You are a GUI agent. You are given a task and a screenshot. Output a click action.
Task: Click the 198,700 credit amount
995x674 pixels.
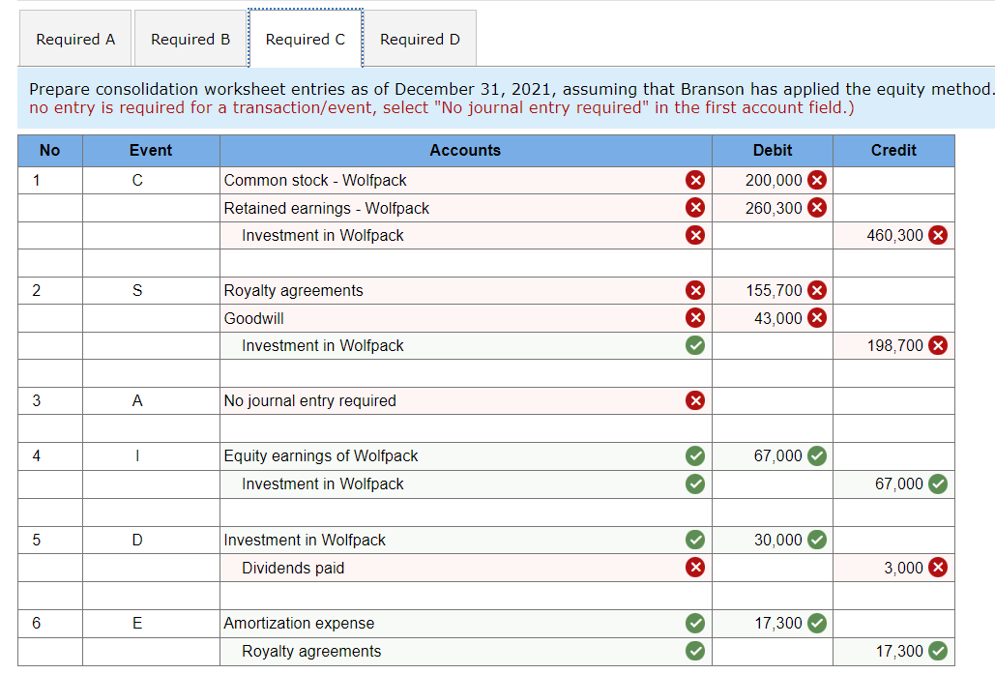click(x=894, y=346)
